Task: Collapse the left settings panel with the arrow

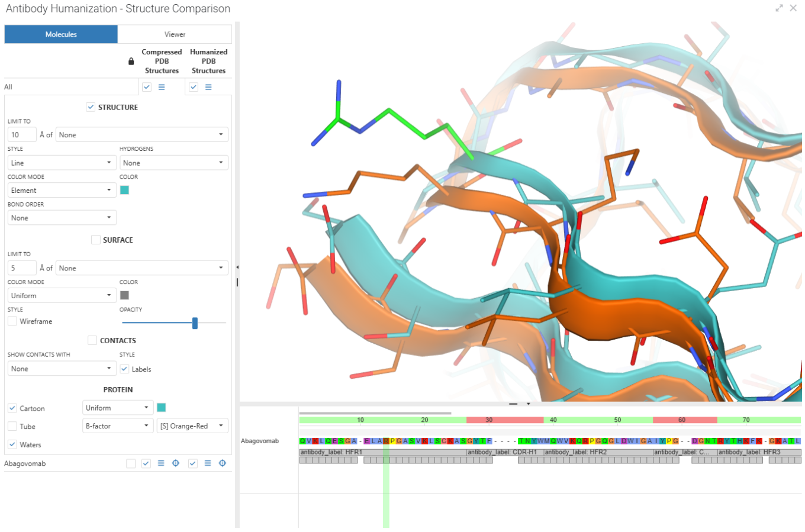Action: pyautogui.click(x=237, y=267)
